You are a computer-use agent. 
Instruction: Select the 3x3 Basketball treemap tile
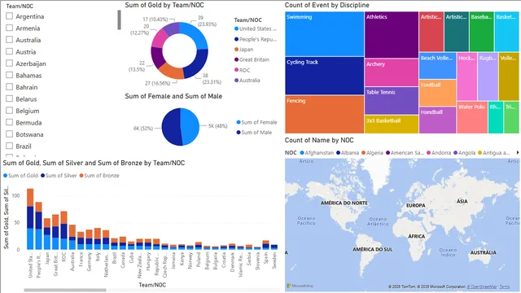392,125
